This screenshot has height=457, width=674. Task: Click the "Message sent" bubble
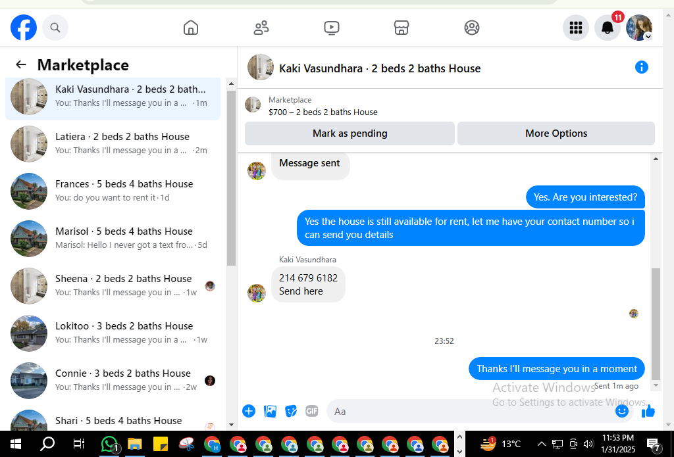(x=310, y=164)
